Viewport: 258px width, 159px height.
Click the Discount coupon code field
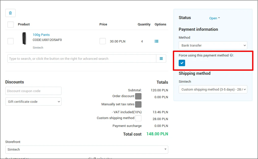[x=33, y=91]
